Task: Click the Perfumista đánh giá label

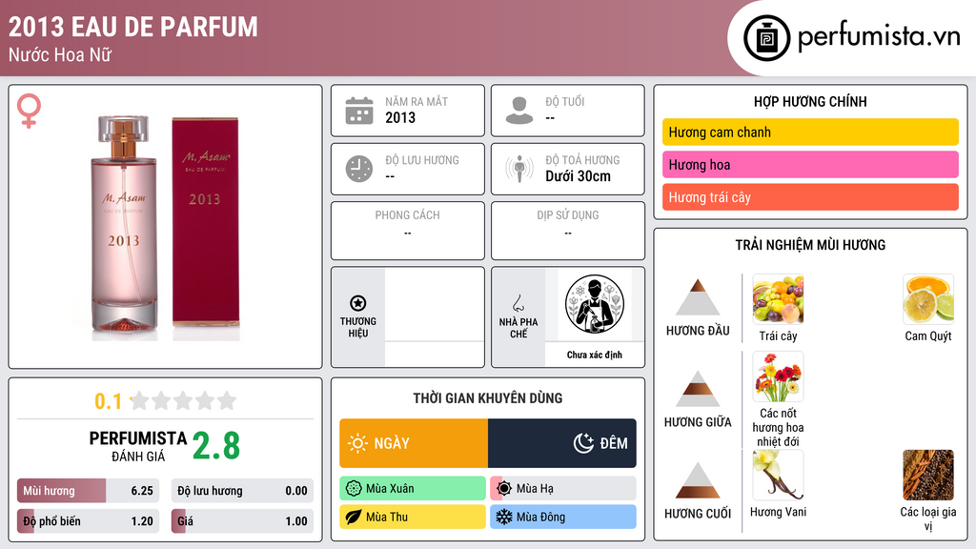Action: [x=138, y=446]
